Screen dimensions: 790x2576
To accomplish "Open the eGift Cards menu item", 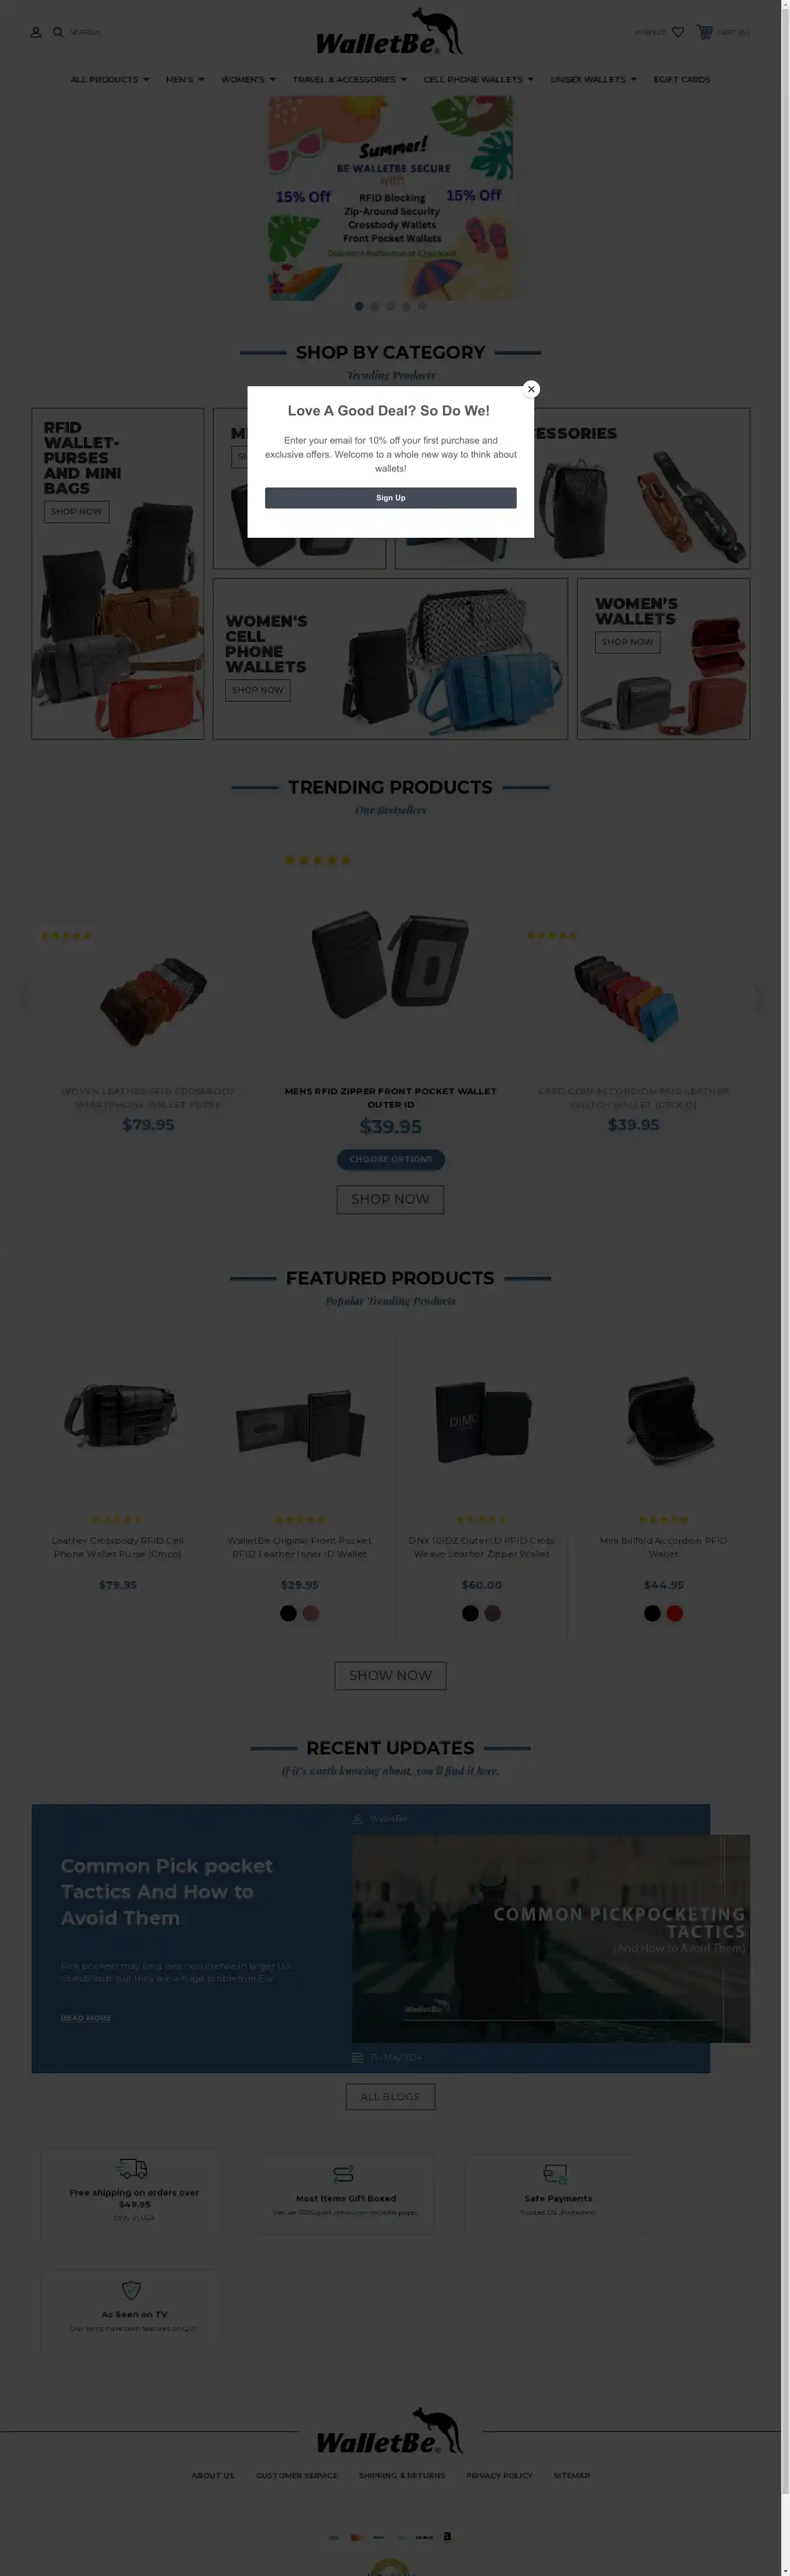I will [x=682, y=79].
